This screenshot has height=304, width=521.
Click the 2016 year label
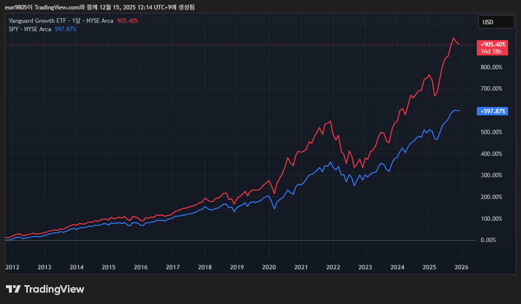point(140,267)
